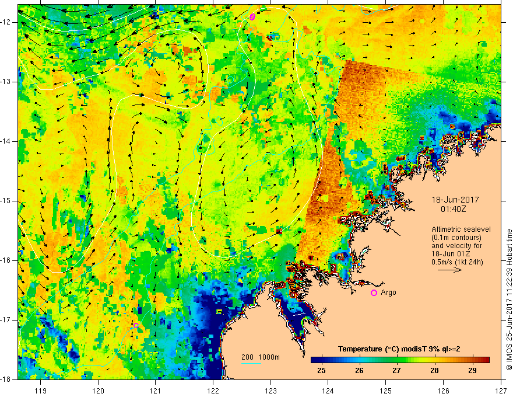Image resolution: width=513 pixels, height=397 pixels.
Task: Click the 121 longitude axis label
Action: 156,391
